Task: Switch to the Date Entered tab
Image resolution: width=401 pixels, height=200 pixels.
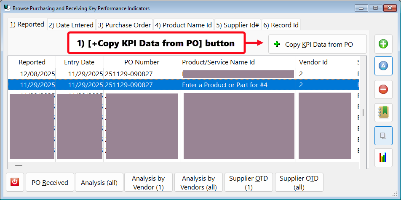Action: click(71, 25)
